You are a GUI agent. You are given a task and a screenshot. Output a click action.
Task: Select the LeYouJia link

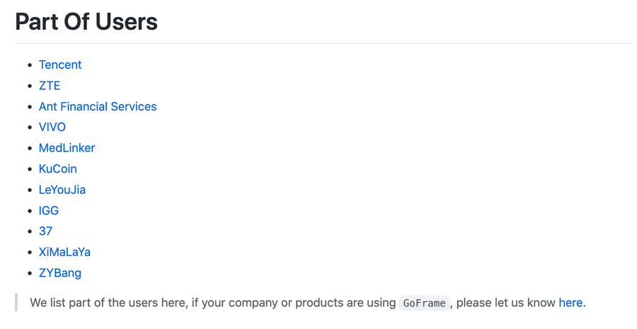click(62, 190)
